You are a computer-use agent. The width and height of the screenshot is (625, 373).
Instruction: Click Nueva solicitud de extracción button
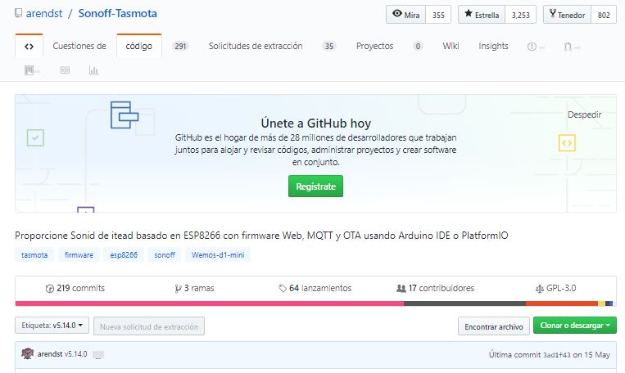coord(149,326)
